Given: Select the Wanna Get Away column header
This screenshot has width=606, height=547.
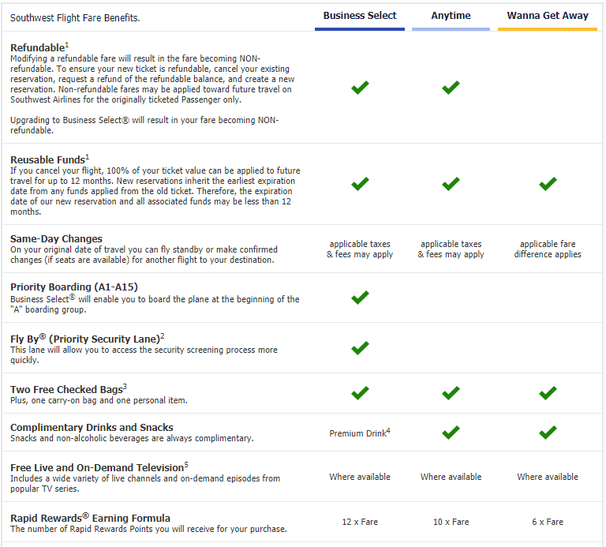Looking at the screenshot, I should tap(548, 16).
